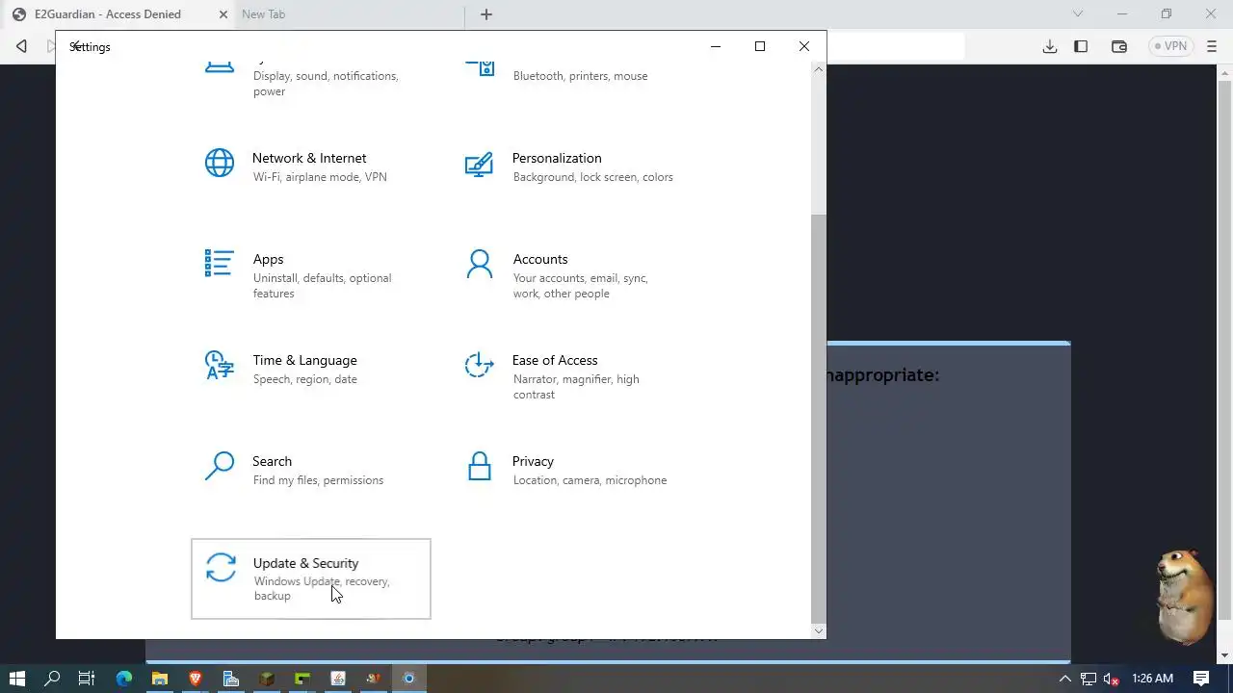Click the browser page scroll down arrow
The height and width of the screenshot is (693, 1233).
tap(1225, 655)
